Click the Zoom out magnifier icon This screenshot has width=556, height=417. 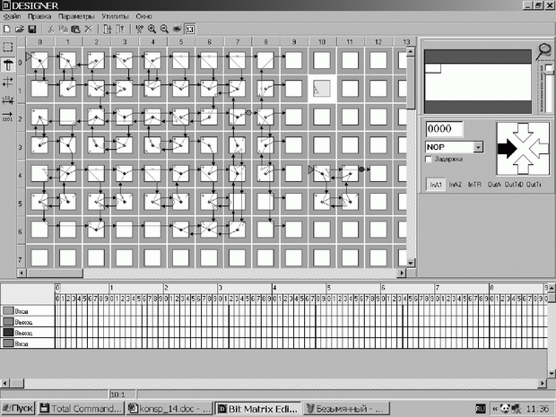pos(164,29)
